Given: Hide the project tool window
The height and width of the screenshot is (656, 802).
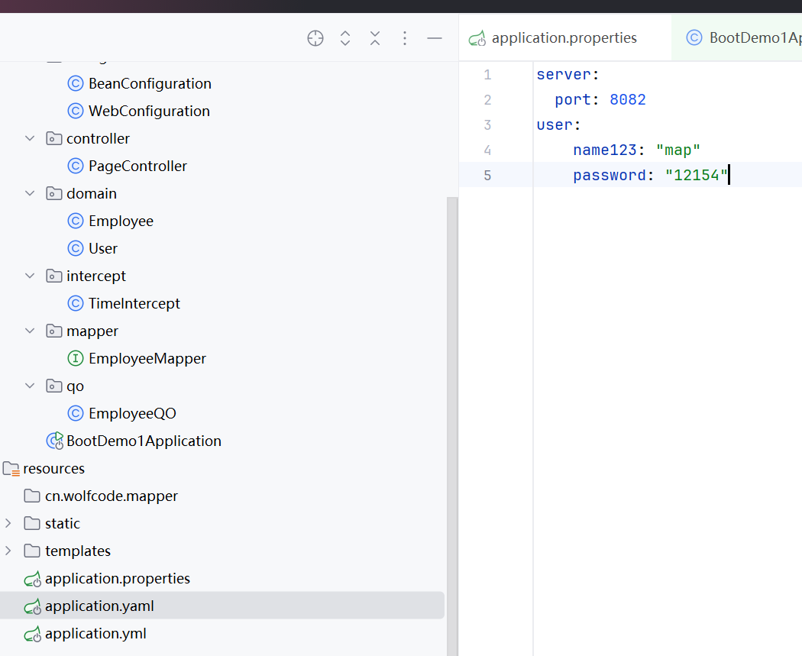Looking at the screenshot, I should click(435, 38).
